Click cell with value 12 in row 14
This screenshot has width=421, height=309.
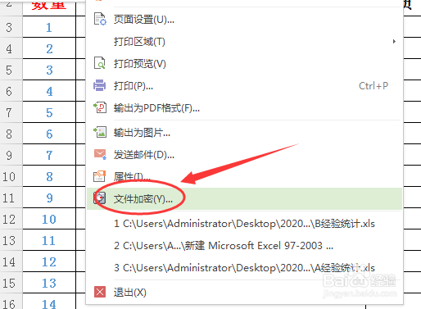click(49, 261)
